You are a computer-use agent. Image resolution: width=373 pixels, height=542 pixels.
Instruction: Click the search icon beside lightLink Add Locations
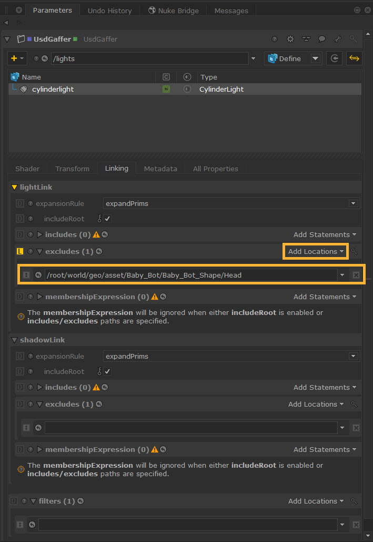coord(355,252)
